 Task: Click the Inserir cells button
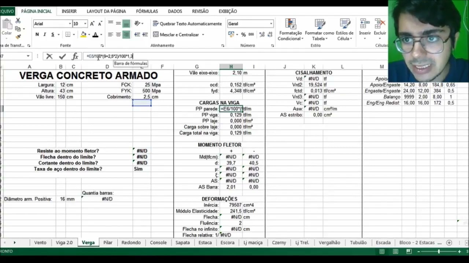tap(365, 30)
